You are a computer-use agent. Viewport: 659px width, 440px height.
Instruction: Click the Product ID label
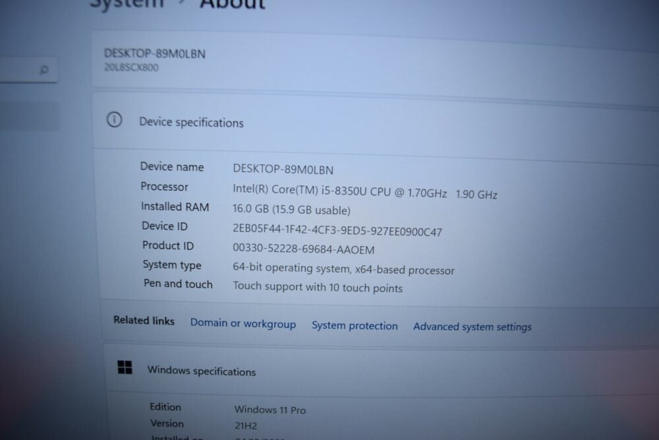(168, 245)
